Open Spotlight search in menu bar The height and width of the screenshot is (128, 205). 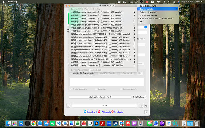point(169,2)
